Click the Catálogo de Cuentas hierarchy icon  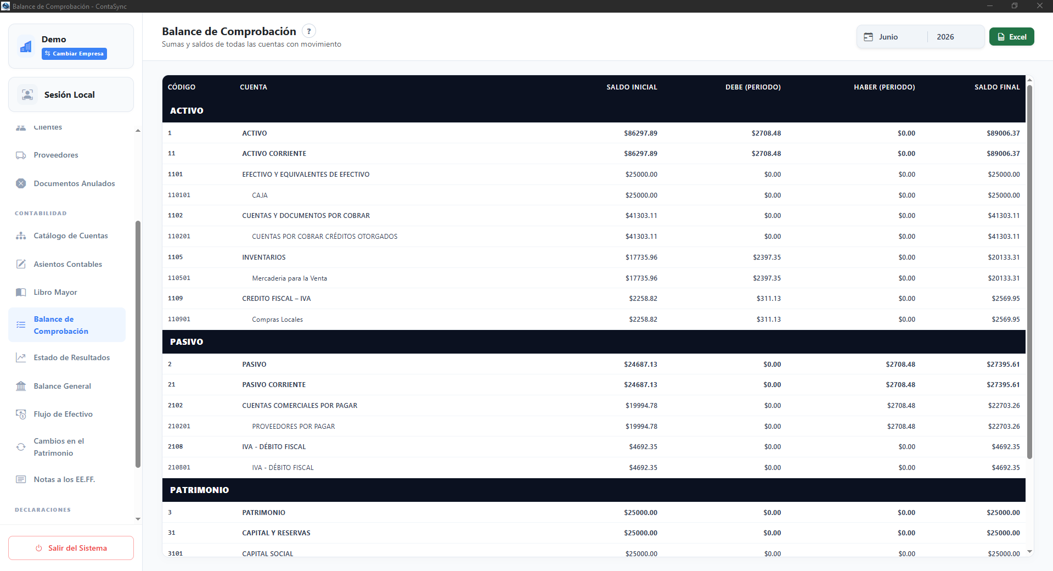(x=21, y=236)
